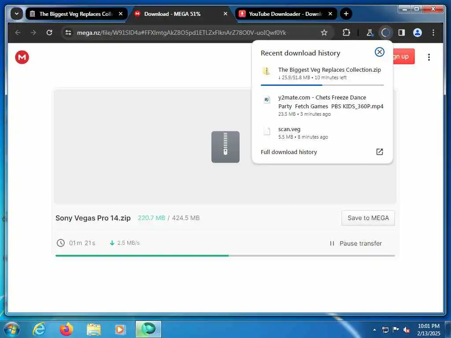The height and width of the screenshot is (338, 451).
Task: Open the Extensions puzzle icon
Action: click(x=346, y=33)
